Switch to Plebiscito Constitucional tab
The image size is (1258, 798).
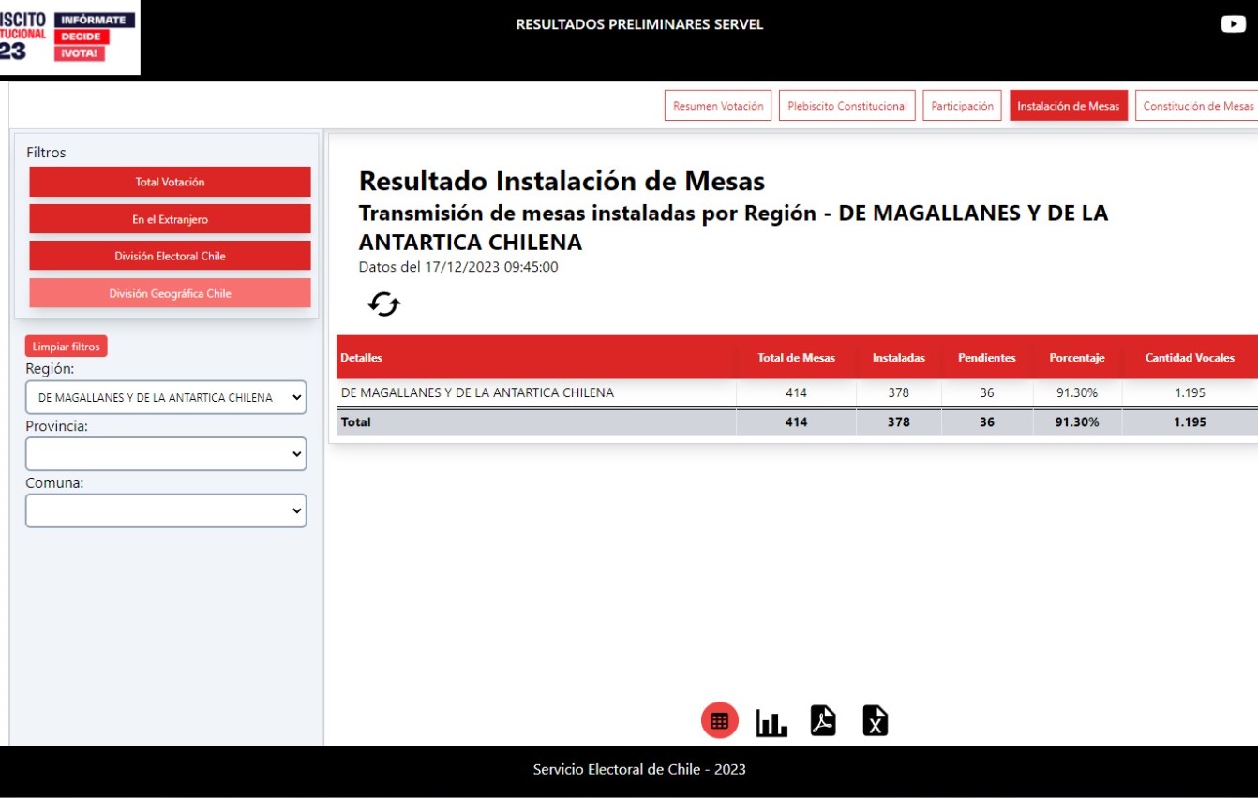(x=846, y=106)
